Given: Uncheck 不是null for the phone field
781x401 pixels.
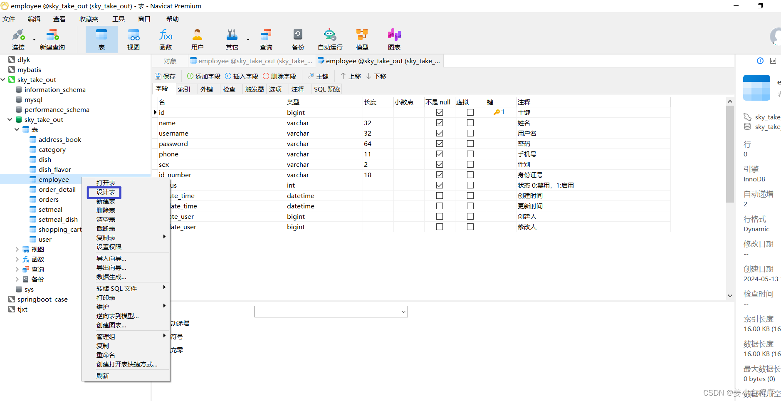Looking at the screenshot, I should pos(440,153).
